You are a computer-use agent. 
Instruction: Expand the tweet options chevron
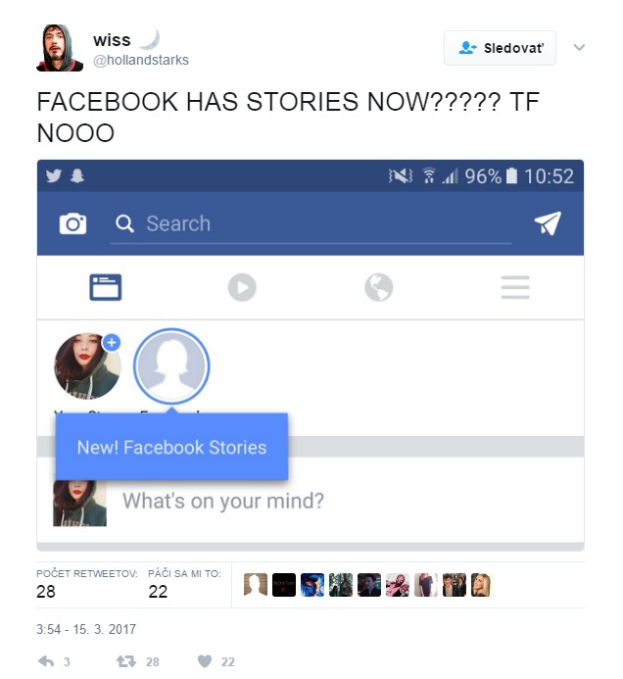coord(579,47)
